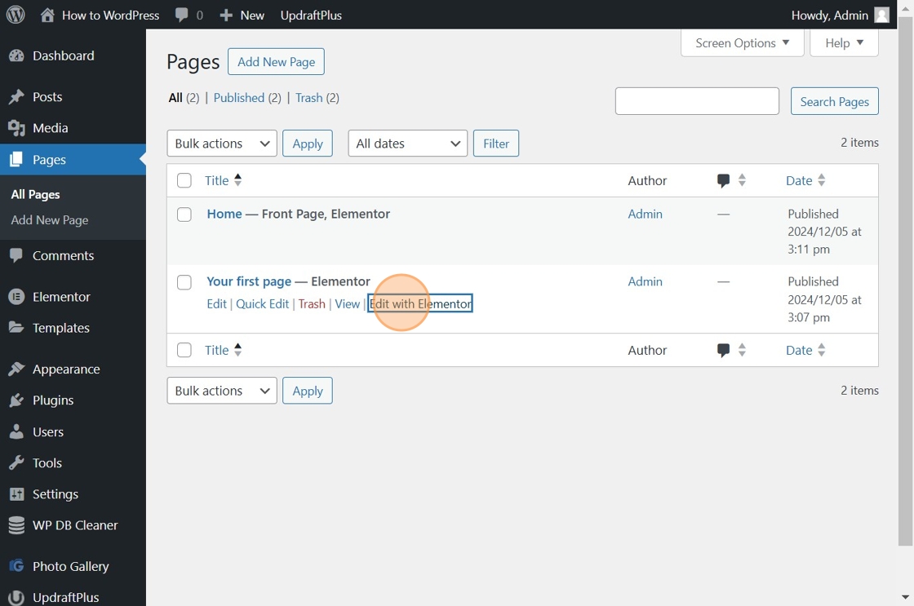
Task: Open UpdraftPlus in the admin bar
Action: click(311, 15)
